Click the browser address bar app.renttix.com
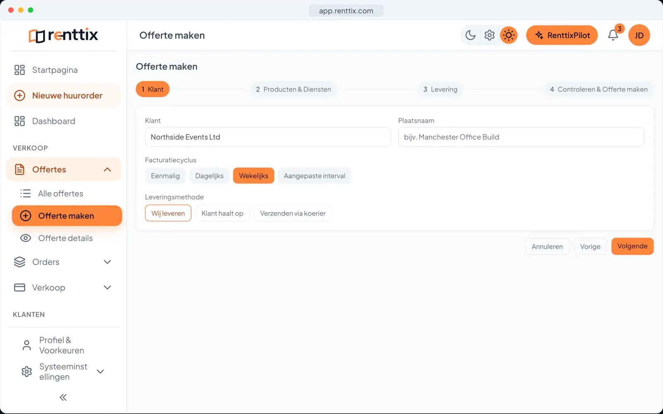Viewport: 663px width, 414px height. pos(346,11)
